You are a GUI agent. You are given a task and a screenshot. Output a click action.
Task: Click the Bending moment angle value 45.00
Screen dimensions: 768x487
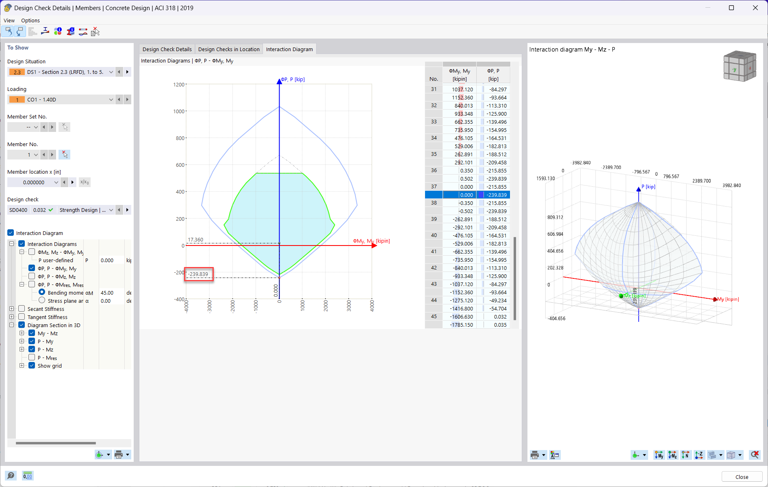107,293
